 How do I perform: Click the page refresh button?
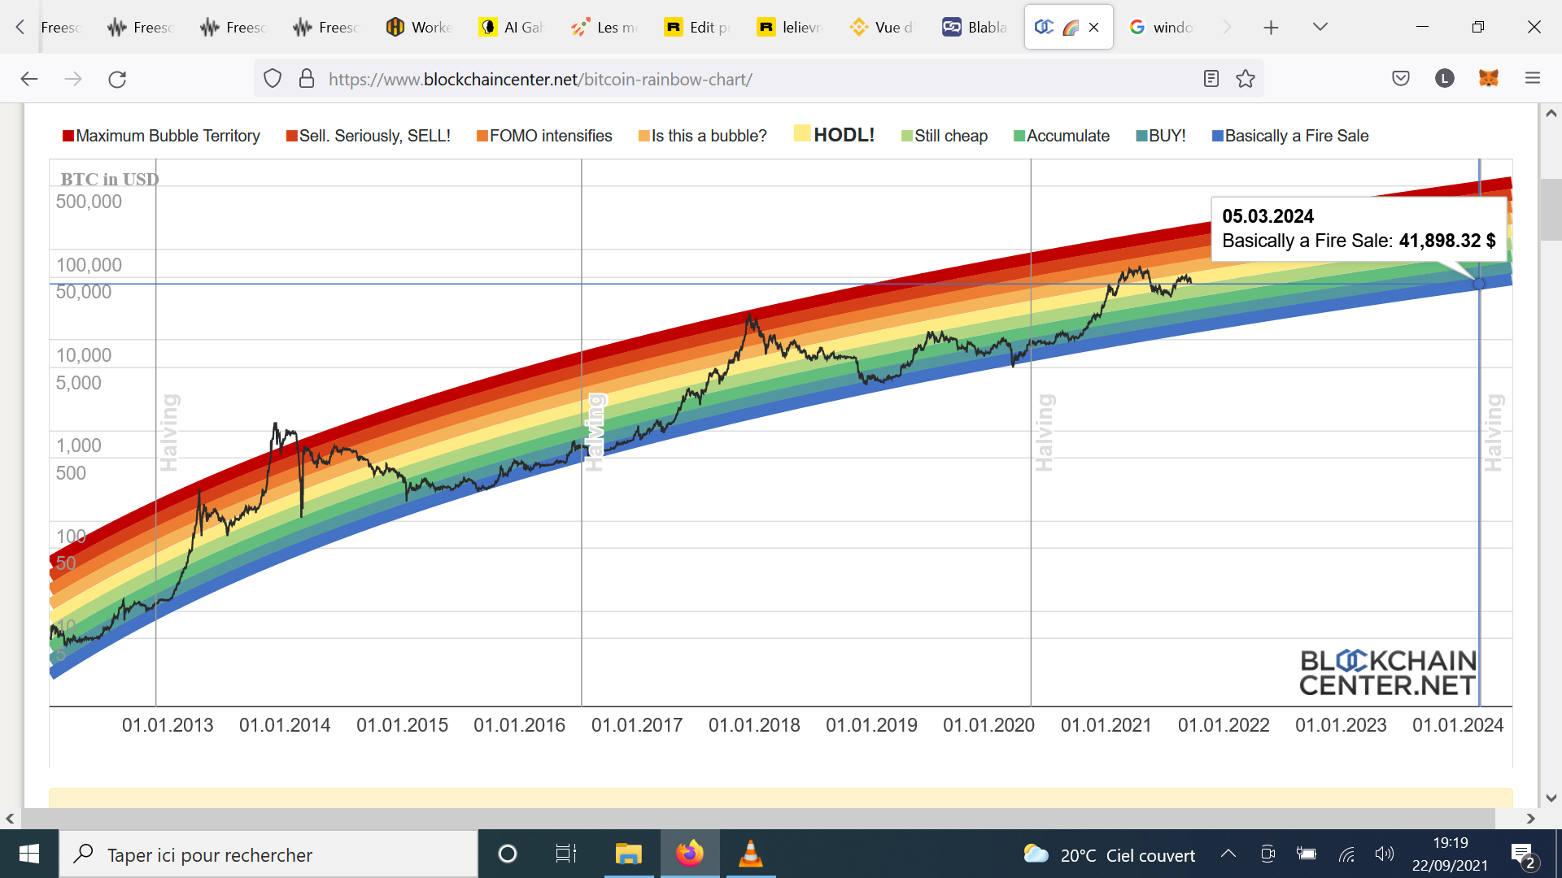(x=118, y=77)
